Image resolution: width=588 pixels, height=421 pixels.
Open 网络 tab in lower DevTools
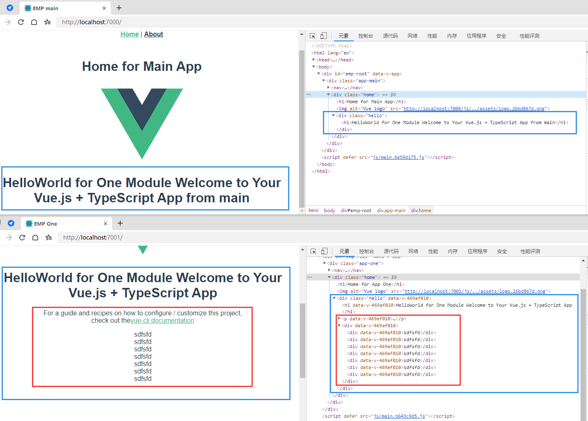click(413, 251)
